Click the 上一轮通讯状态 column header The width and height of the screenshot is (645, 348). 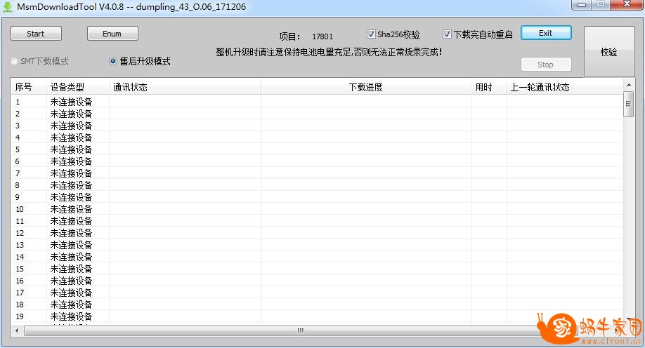pos(564,87)
